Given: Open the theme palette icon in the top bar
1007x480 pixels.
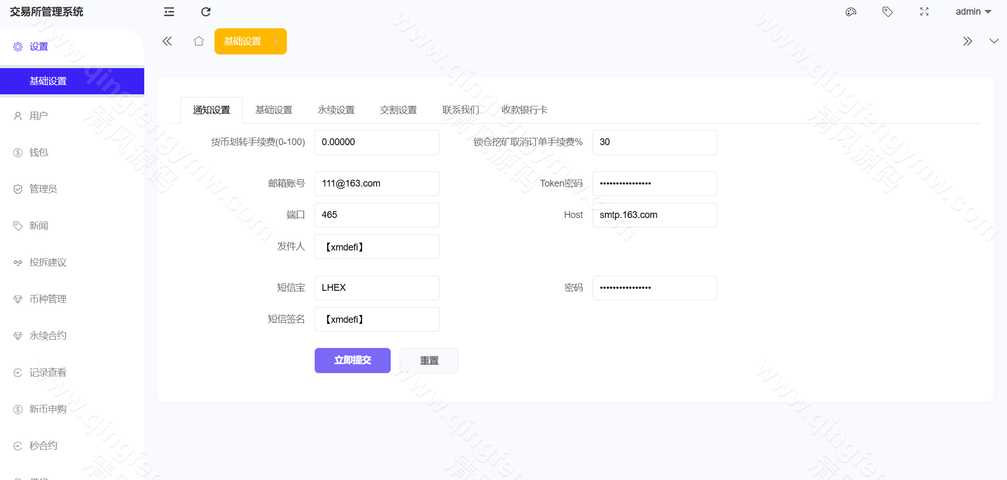Looking at the screenshot, I should [x=851, y=12].
